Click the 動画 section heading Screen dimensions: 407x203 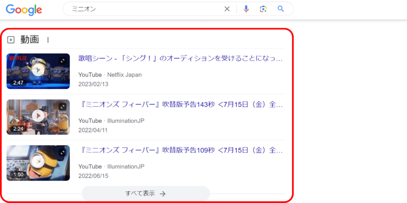(x=29, y=40)
